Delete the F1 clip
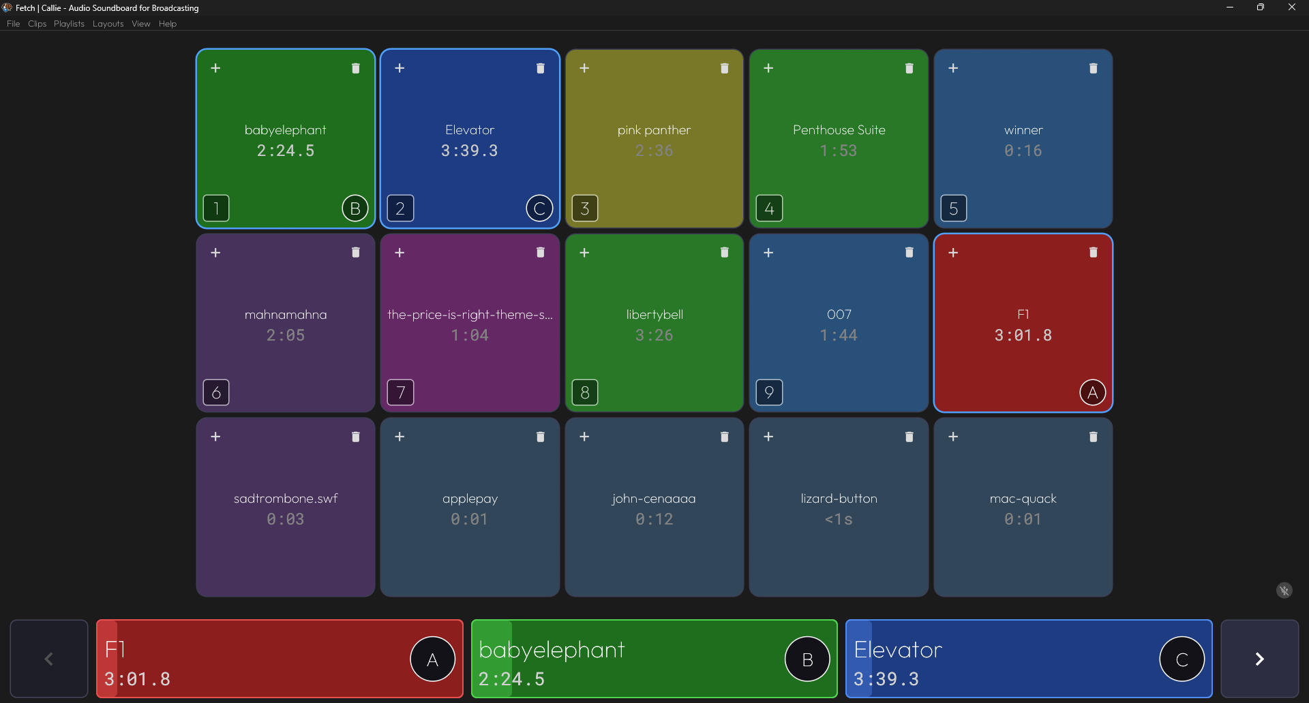1309x703 pixels. coord(1092,252)
